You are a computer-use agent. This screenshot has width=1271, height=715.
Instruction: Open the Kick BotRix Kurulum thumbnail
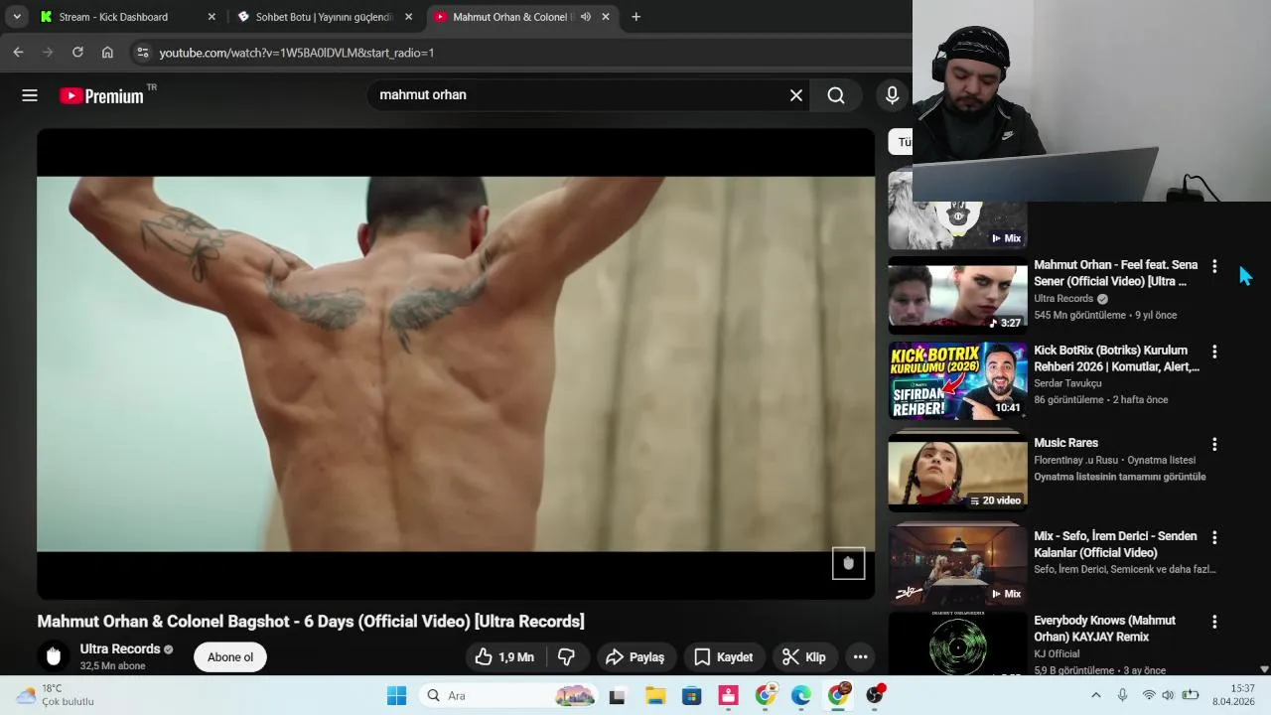tap(957, 381)
